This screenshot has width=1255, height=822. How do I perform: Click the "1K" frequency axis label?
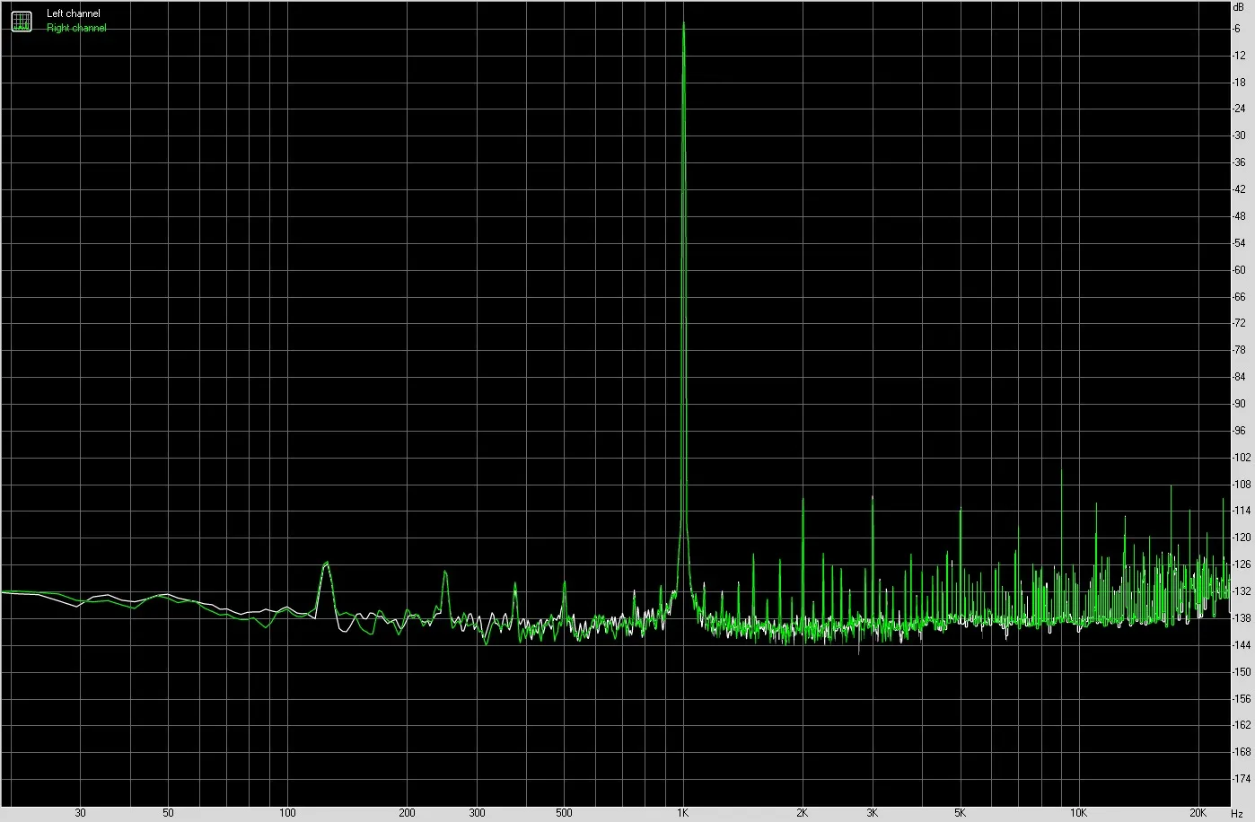coord(683,813)
